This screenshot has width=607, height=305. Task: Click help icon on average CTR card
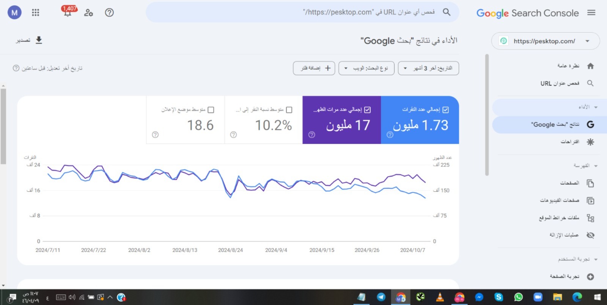click(x=234, y=135)
